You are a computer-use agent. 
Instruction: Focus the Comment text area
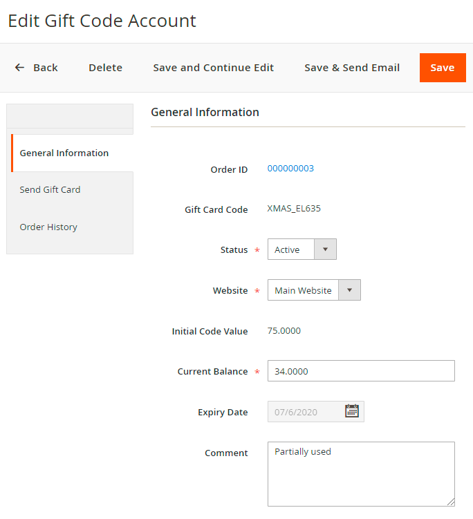tap(360, 474)
